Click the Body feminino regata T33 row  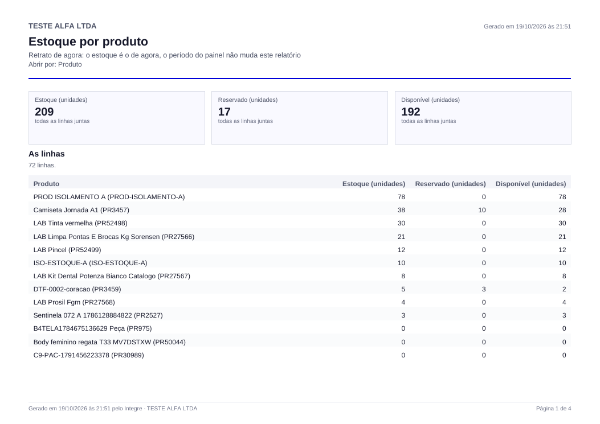pyautogui.click(x=300, y=342)
